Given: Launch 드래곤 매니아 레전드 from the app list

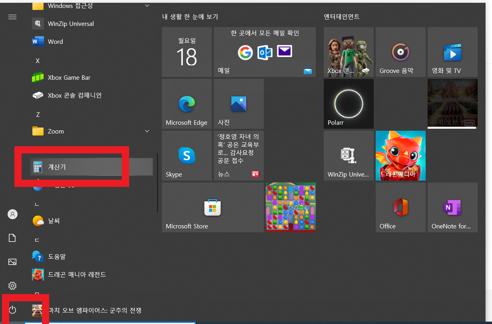Looking at the screenshot, I should click(92, 274).
